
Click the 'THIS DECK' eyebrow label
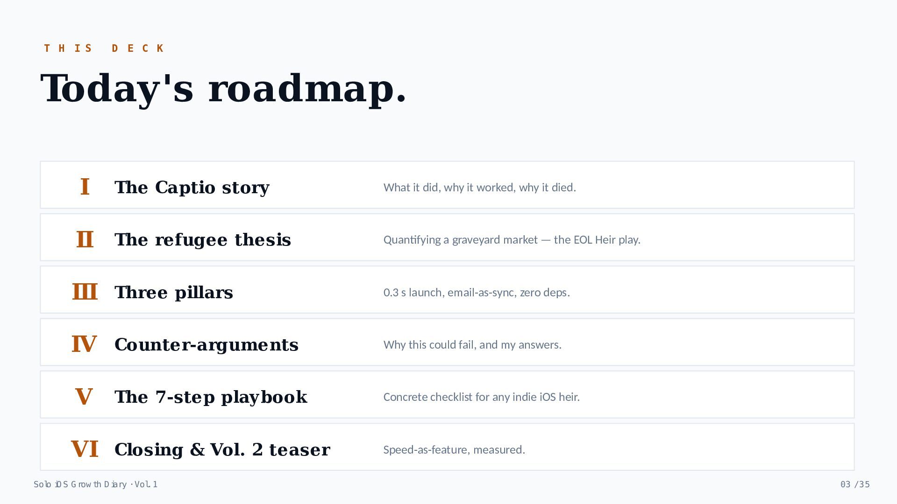coord(104,48)
